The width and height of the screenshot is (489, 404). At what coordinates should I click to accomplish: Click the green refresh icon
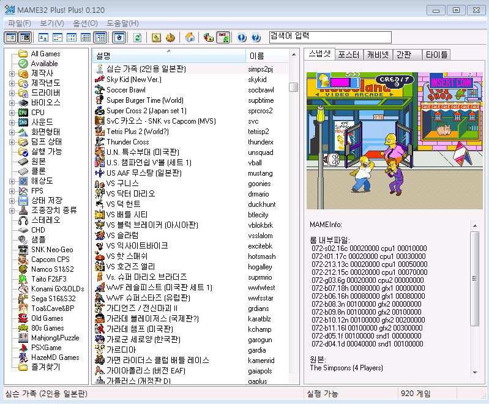pyautogui.click(x=137, y=38)
